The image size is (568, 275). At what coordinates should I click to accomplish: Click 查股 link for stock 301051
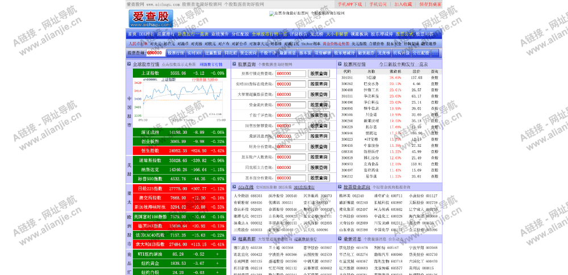click(x=434, y=78)
